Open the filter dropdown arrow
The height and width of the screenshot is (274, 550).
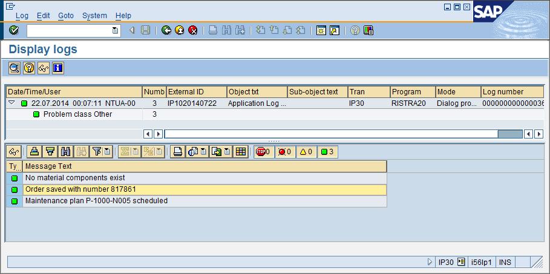[107, 152]
